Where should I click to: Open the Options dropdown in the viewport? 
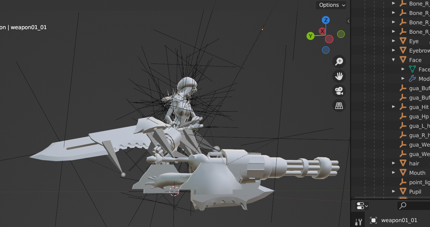331,5
